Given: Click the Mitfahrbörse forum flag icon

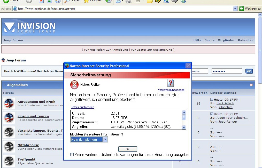Looking at the screenshot, I should [9, 147].
